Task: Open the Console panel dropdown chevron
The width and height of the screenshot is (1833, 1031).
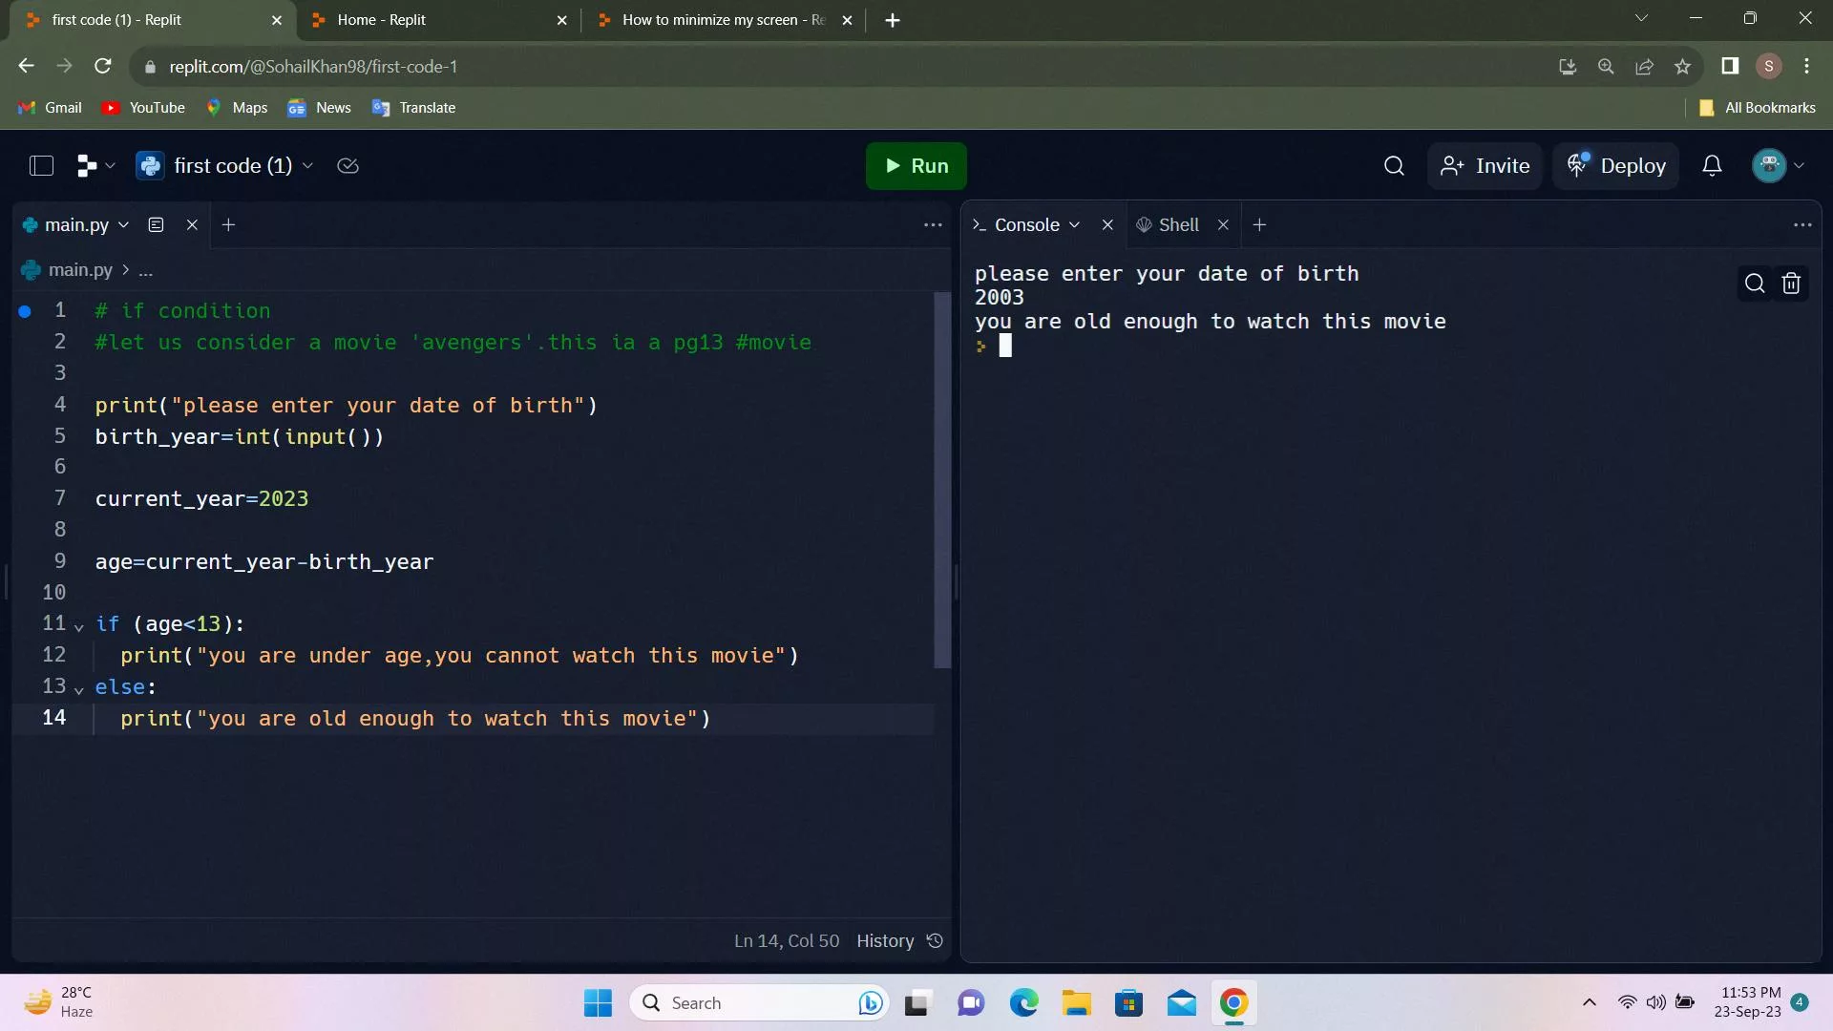Action: click(1077, 224)
